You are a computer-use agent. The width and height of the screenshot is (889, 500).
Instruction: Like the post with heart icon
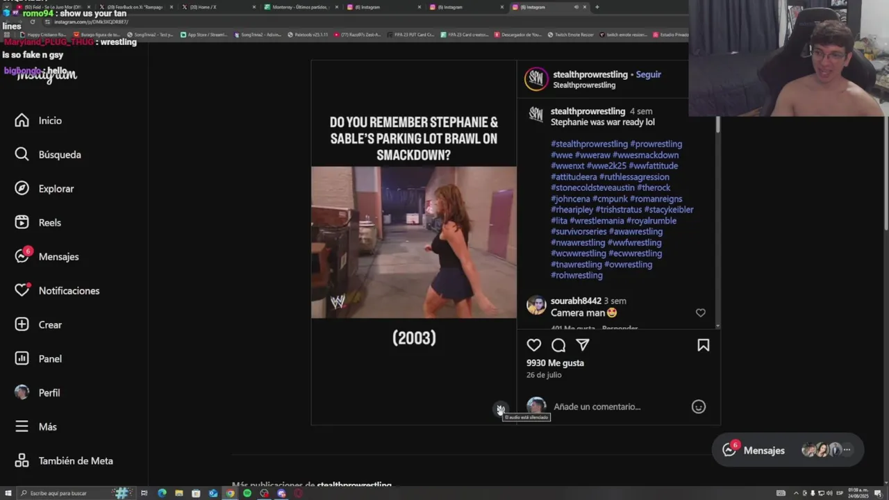[533, 345]
